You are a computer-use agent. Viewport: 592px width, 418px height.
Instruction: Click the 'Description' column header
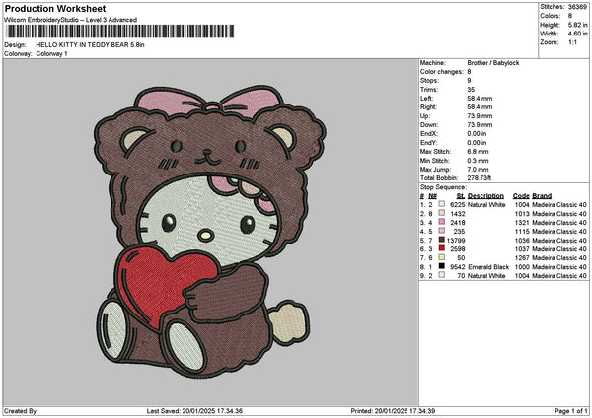coord(485,196)
